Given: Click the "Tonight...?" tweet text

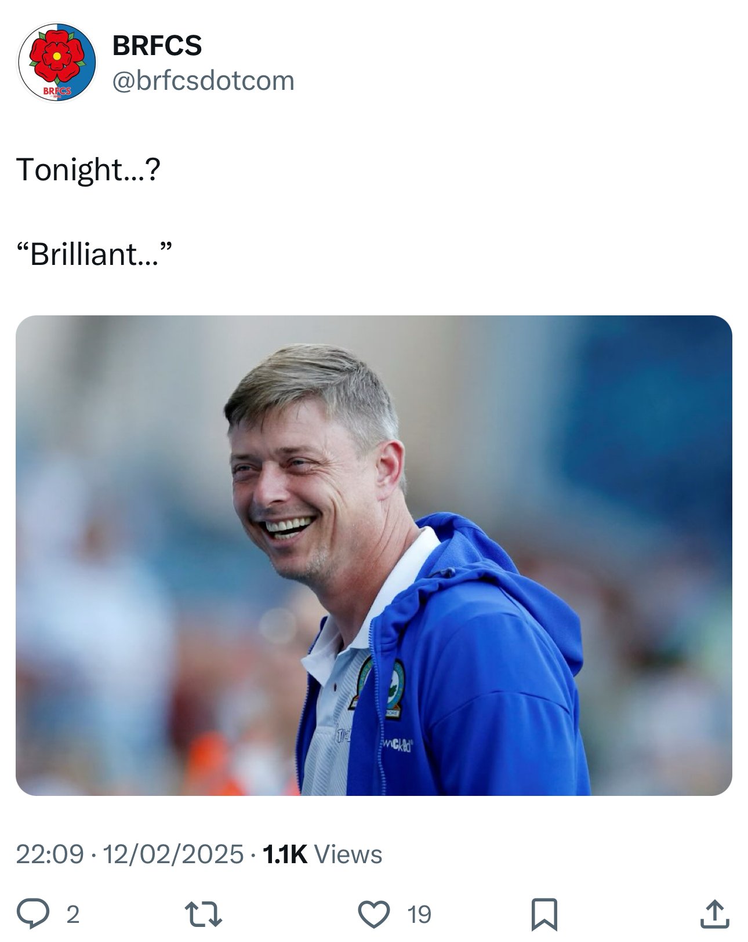Looking at the screenshot, I should coord(88,170).
